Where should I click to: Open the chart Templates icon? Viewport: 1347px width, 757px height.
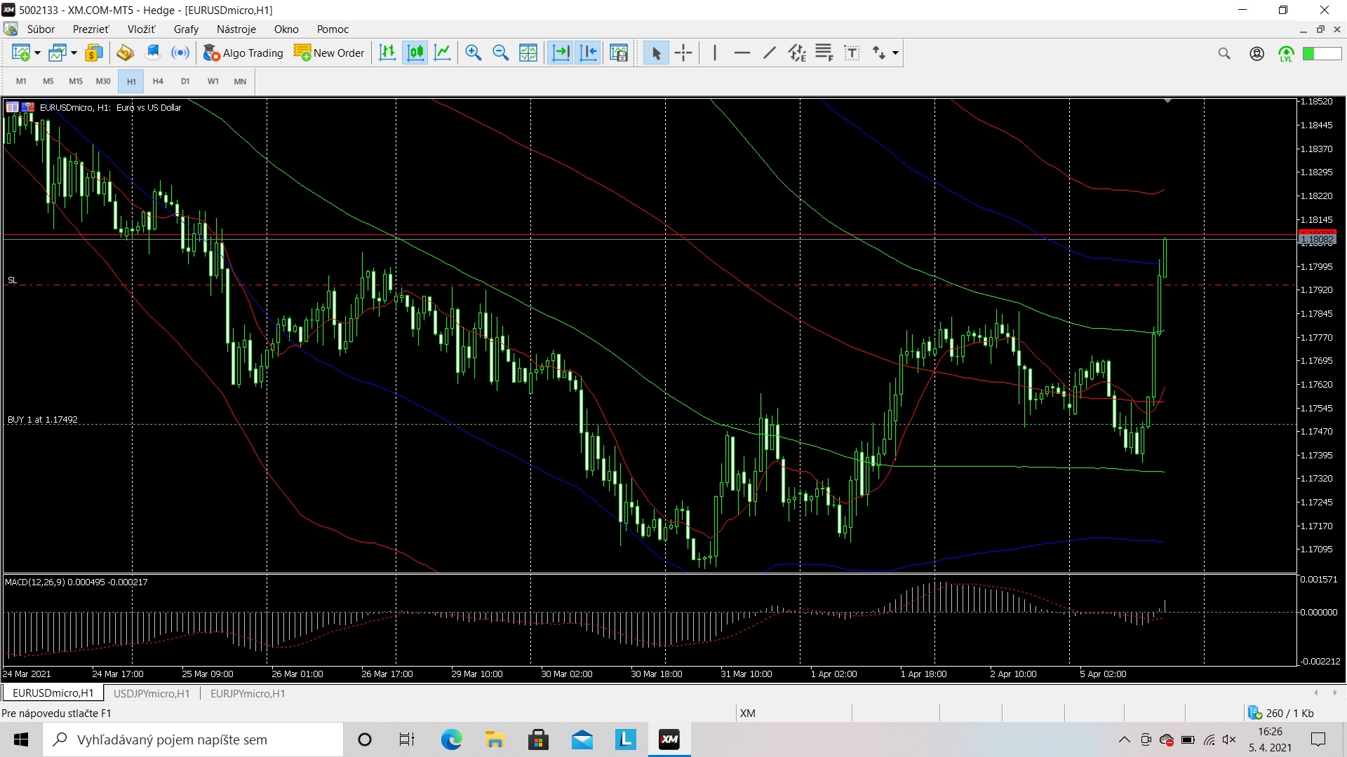click(x=619, y=53)
